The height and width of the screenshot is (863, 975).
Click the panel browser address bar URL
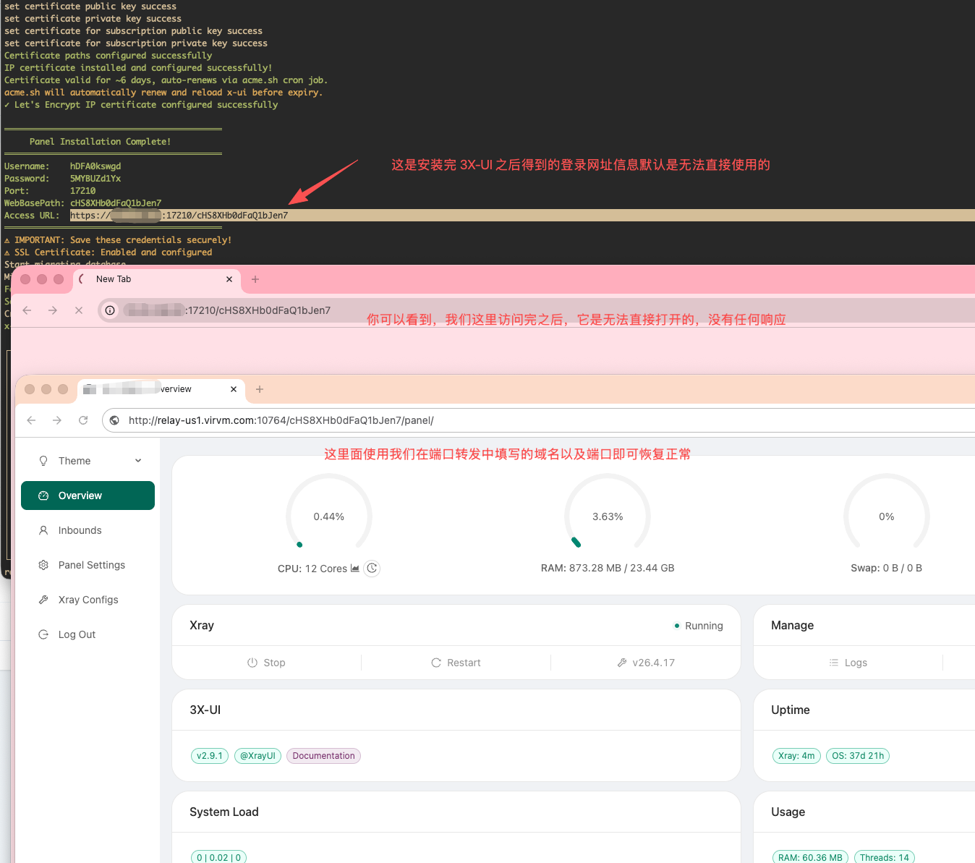coord(281,420)
